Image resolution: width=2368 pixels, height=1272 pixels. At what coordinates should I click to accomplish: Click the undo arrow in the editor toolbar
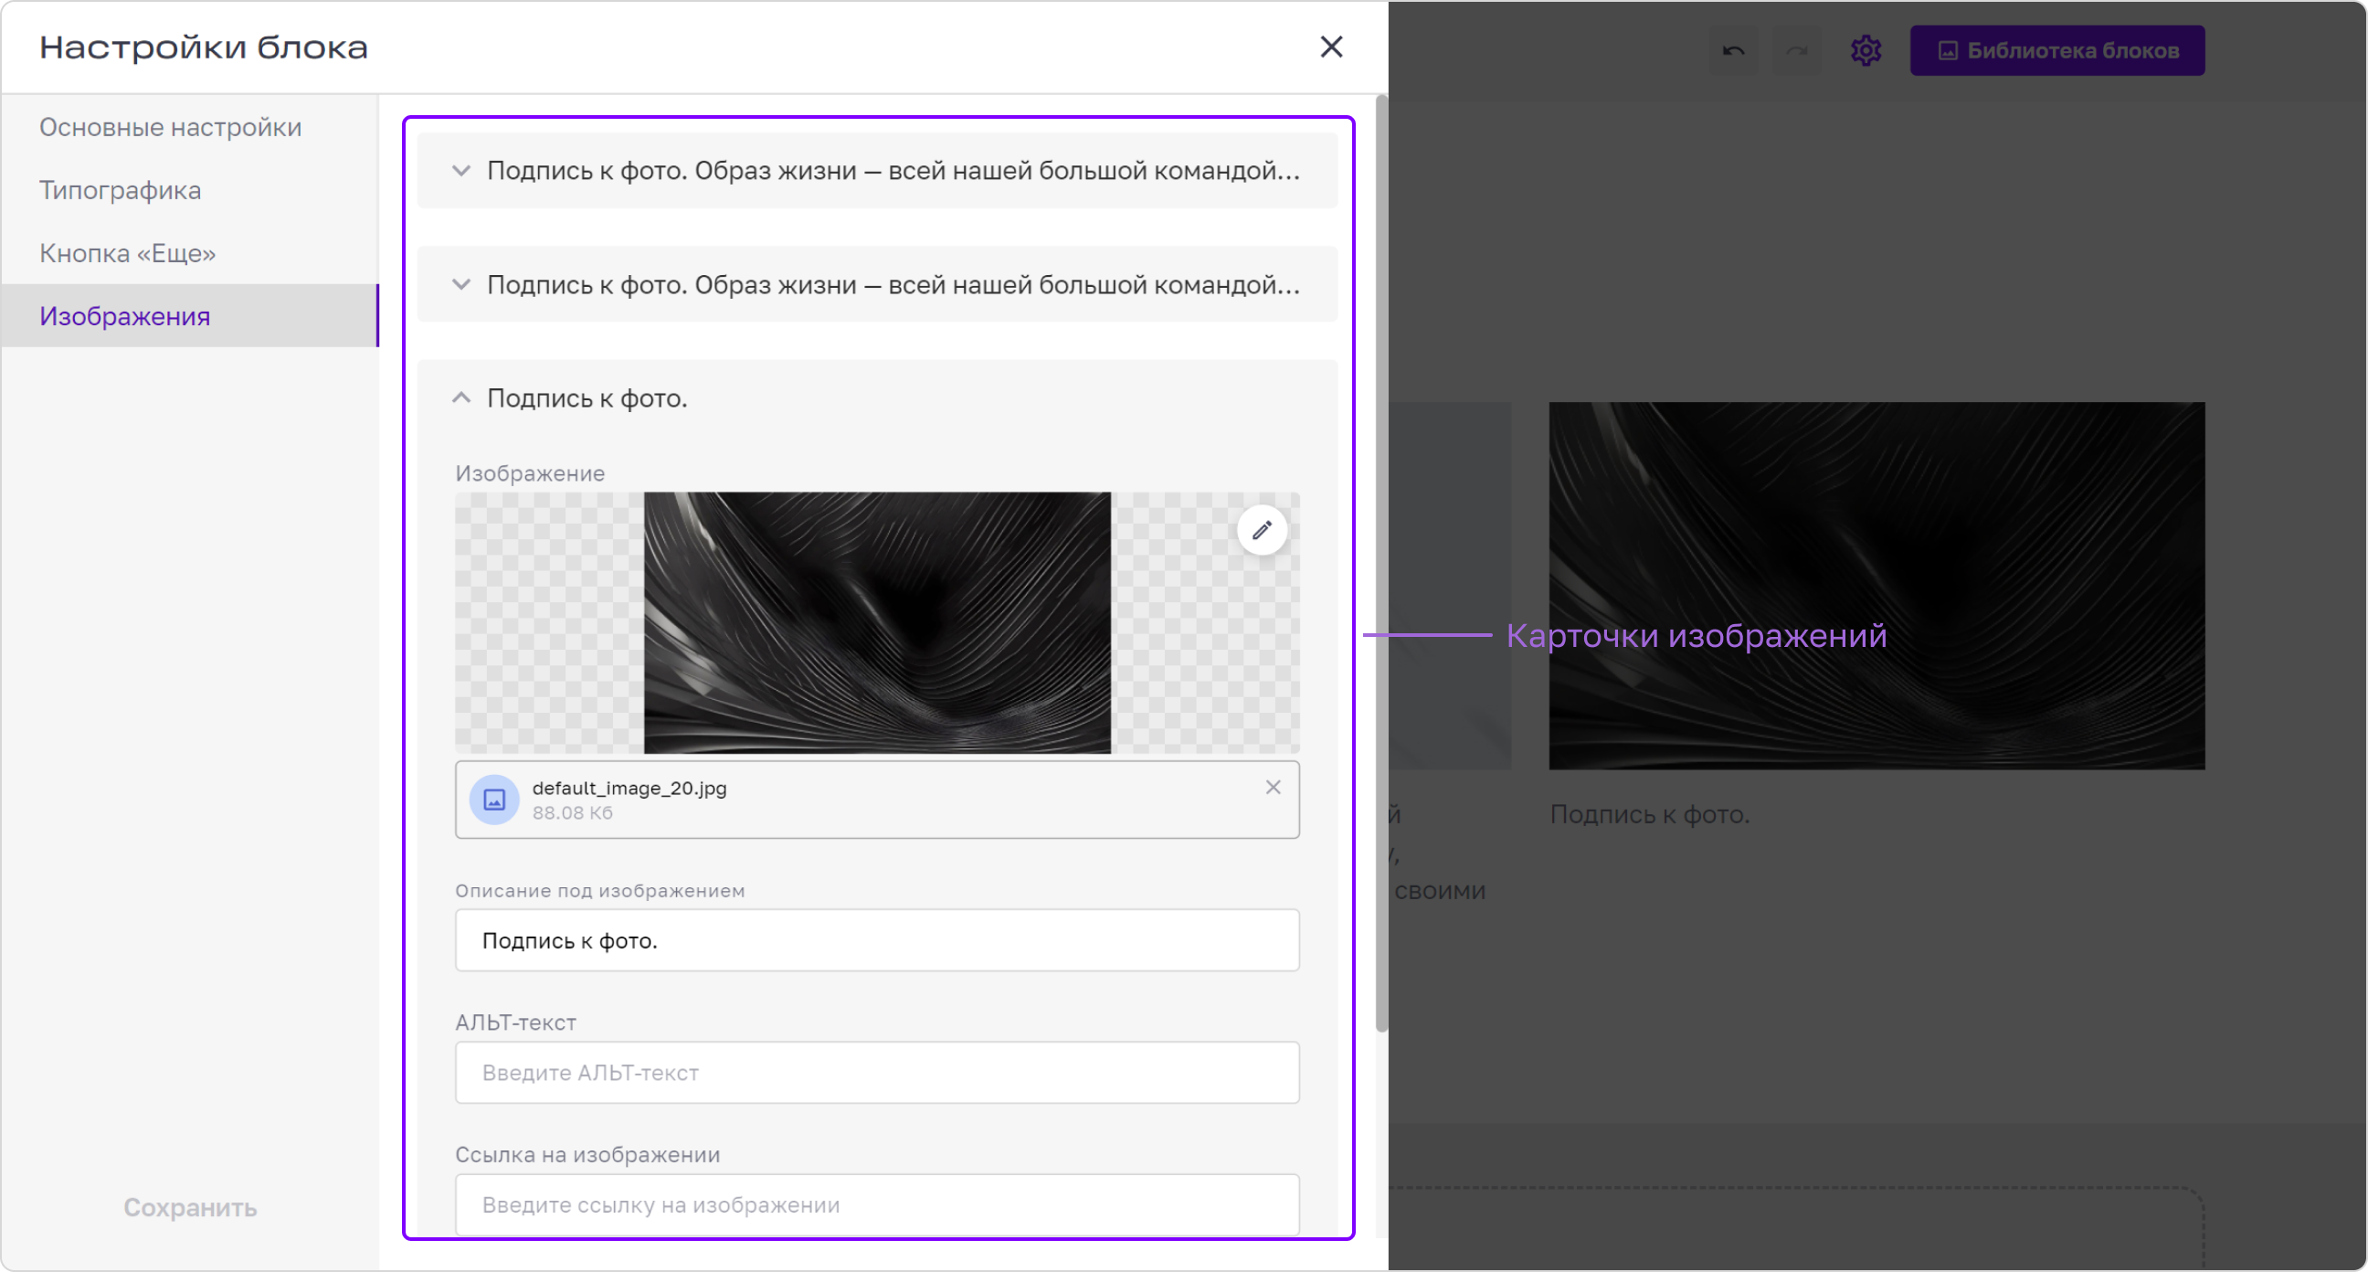pos(1734,50)
